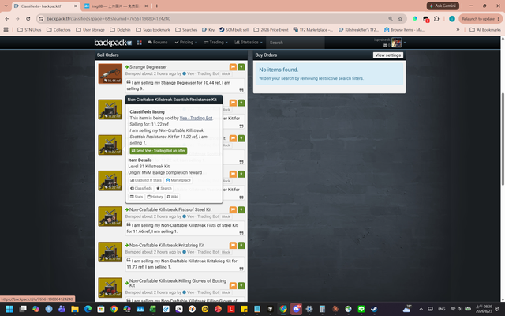
Task: Click 'Widen your search by removing restrictive search filters.'
Action: 311,78
